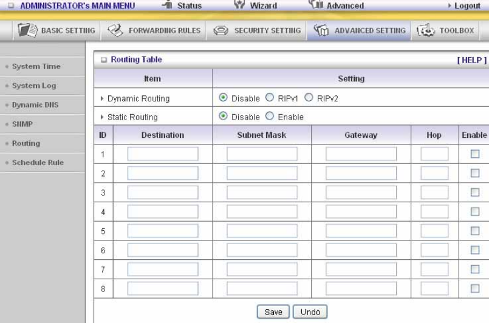Check Enable box for route ID 2
The width and height of the screenshot is (489, 323).
[x=475, y=173]
